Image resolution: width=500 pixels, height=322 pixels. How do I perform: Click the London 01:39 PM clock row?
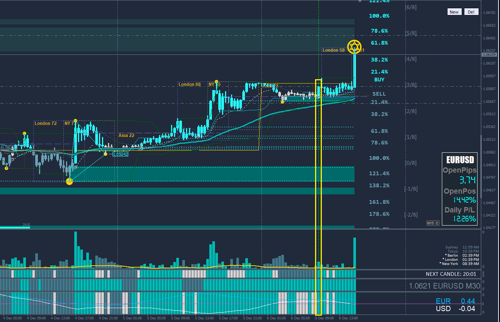pyautogui.click(x=461, y=260)
